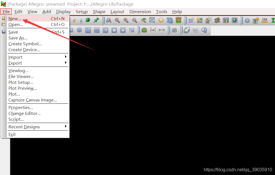Select Plot Preview... entry
Screen dimensions: 275x175
click(x=38, y=88)
